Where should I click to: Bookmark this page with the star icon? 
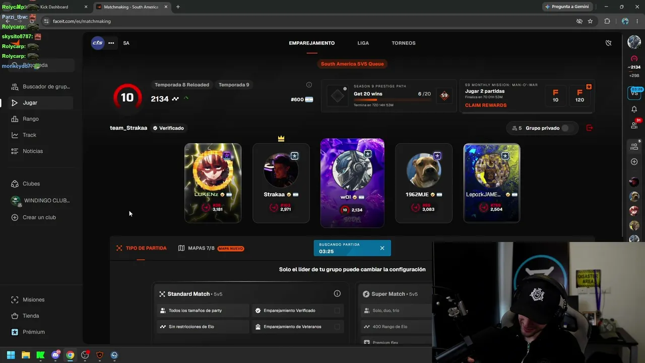point(590,21)
